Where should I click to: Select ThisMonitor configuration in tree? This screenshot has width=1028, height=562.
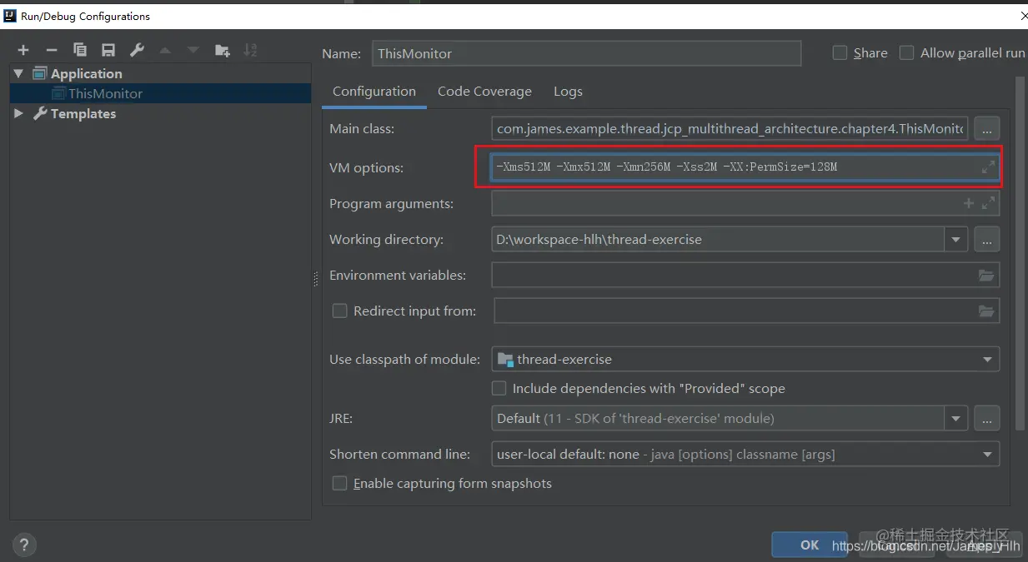(160, 93)
